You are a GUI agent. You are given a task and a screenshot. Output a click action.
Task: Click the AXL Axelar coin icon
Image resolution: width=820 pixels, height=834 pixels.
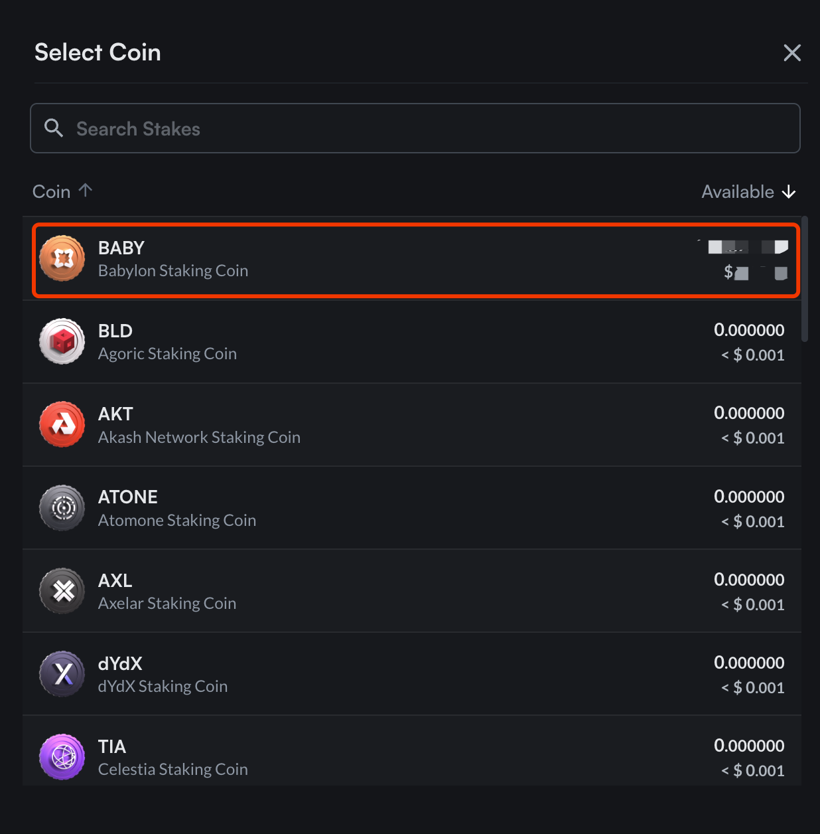click(62, 590)
